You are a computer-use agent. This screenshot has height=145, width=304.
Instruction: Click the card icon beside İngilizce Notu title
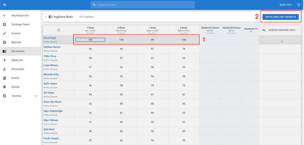coord(50,17)
